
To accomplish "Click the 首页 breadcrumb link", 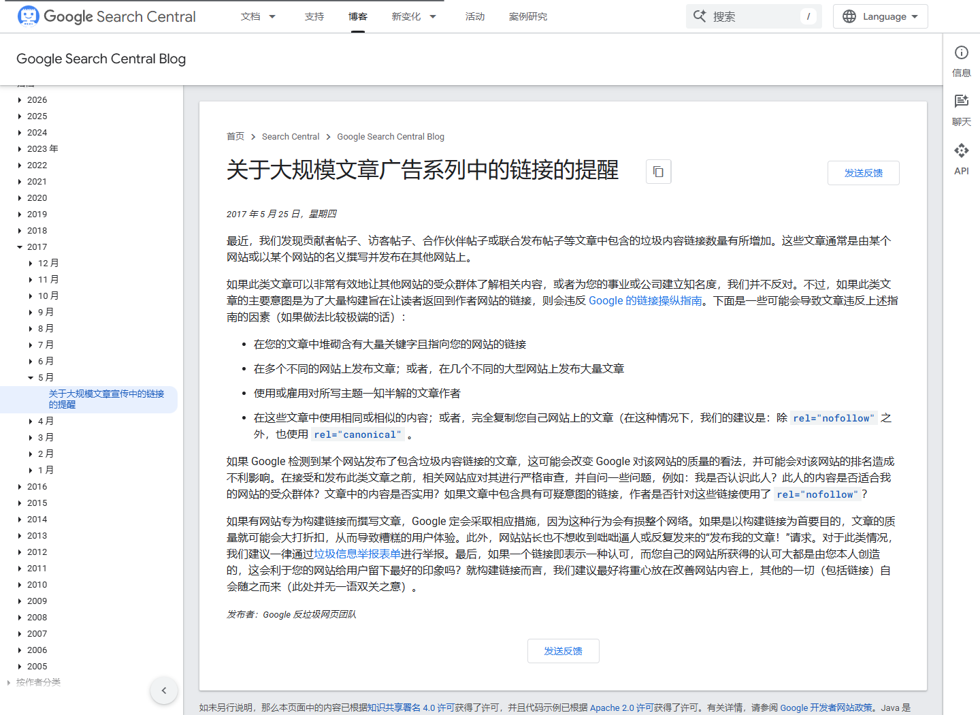I will coord(235,137).
